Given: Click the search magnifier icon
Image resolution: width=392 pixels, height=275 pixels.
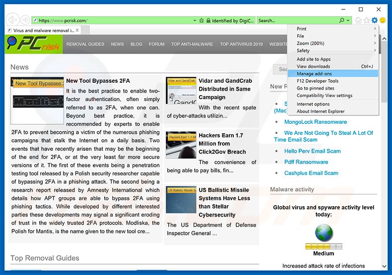Looking at the screenshot, I should coord(341,20).
